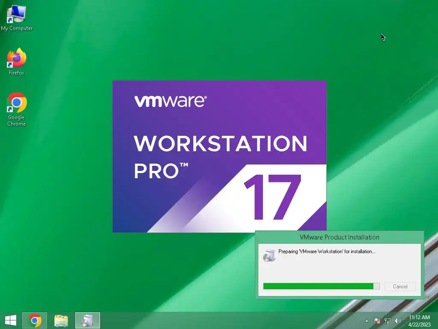Switch to the VMware installer taskbar item
This screenshot has height=329, width=438.
(x=87, y=320)
